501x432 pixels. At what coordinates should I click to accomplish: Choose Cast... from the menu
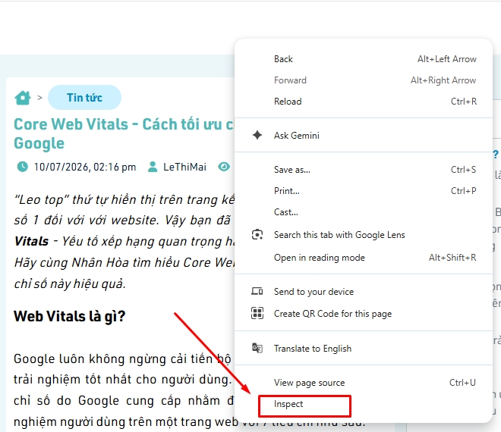coord(364,212)
